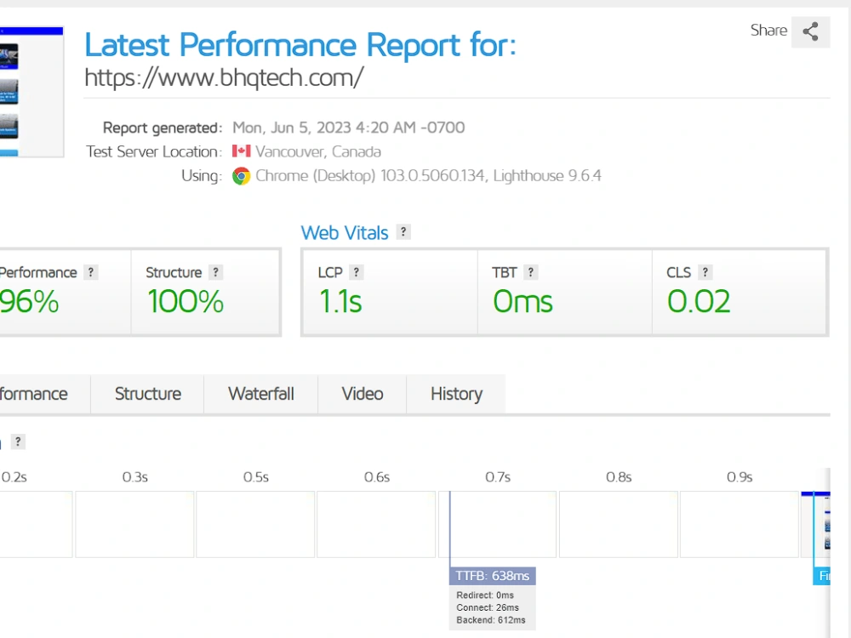The width and height of the screenshot is (851, 638).
Task: Click the Share icon button
Action: tap(810, 31)
